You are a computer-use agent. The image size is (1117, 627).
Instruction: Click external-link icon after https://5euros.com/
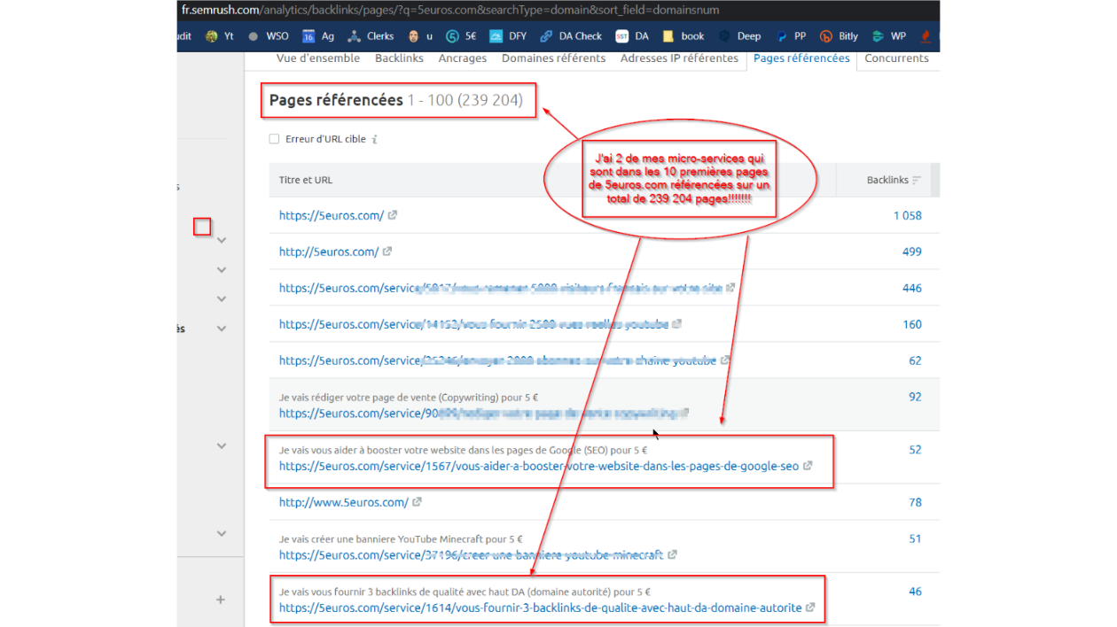coord(392,215)
